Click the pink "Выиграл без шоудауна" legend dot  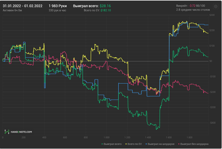(179, 144)
